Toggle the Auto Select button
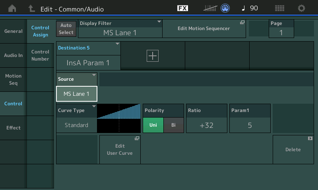 66,28
